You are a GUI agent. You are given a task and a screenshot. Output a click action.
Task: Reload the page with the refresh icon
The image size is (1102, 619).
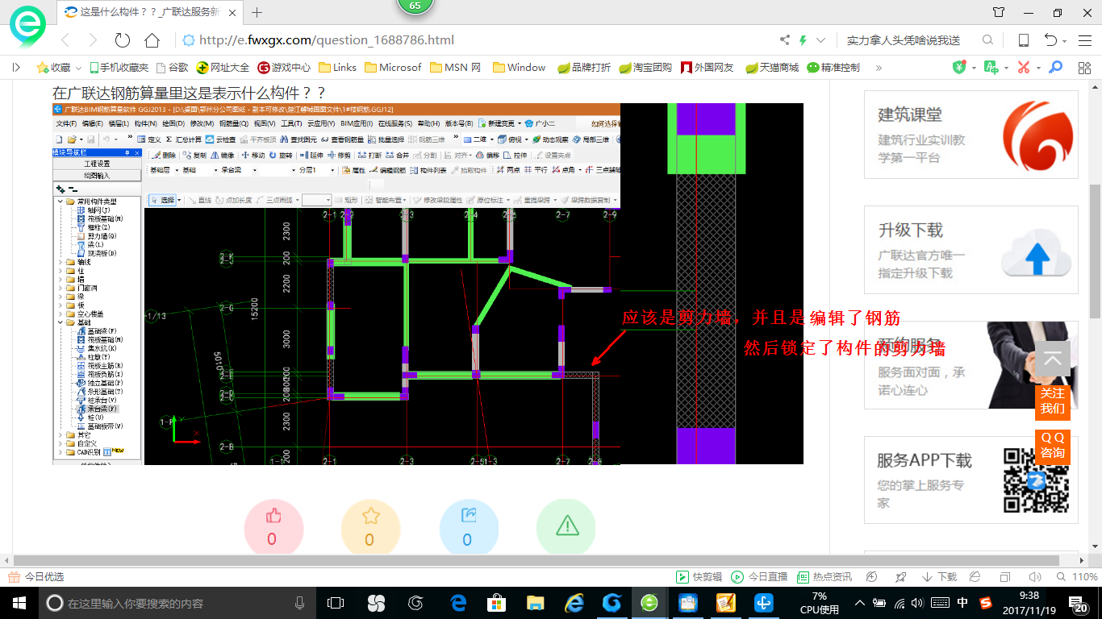point(123,40)
